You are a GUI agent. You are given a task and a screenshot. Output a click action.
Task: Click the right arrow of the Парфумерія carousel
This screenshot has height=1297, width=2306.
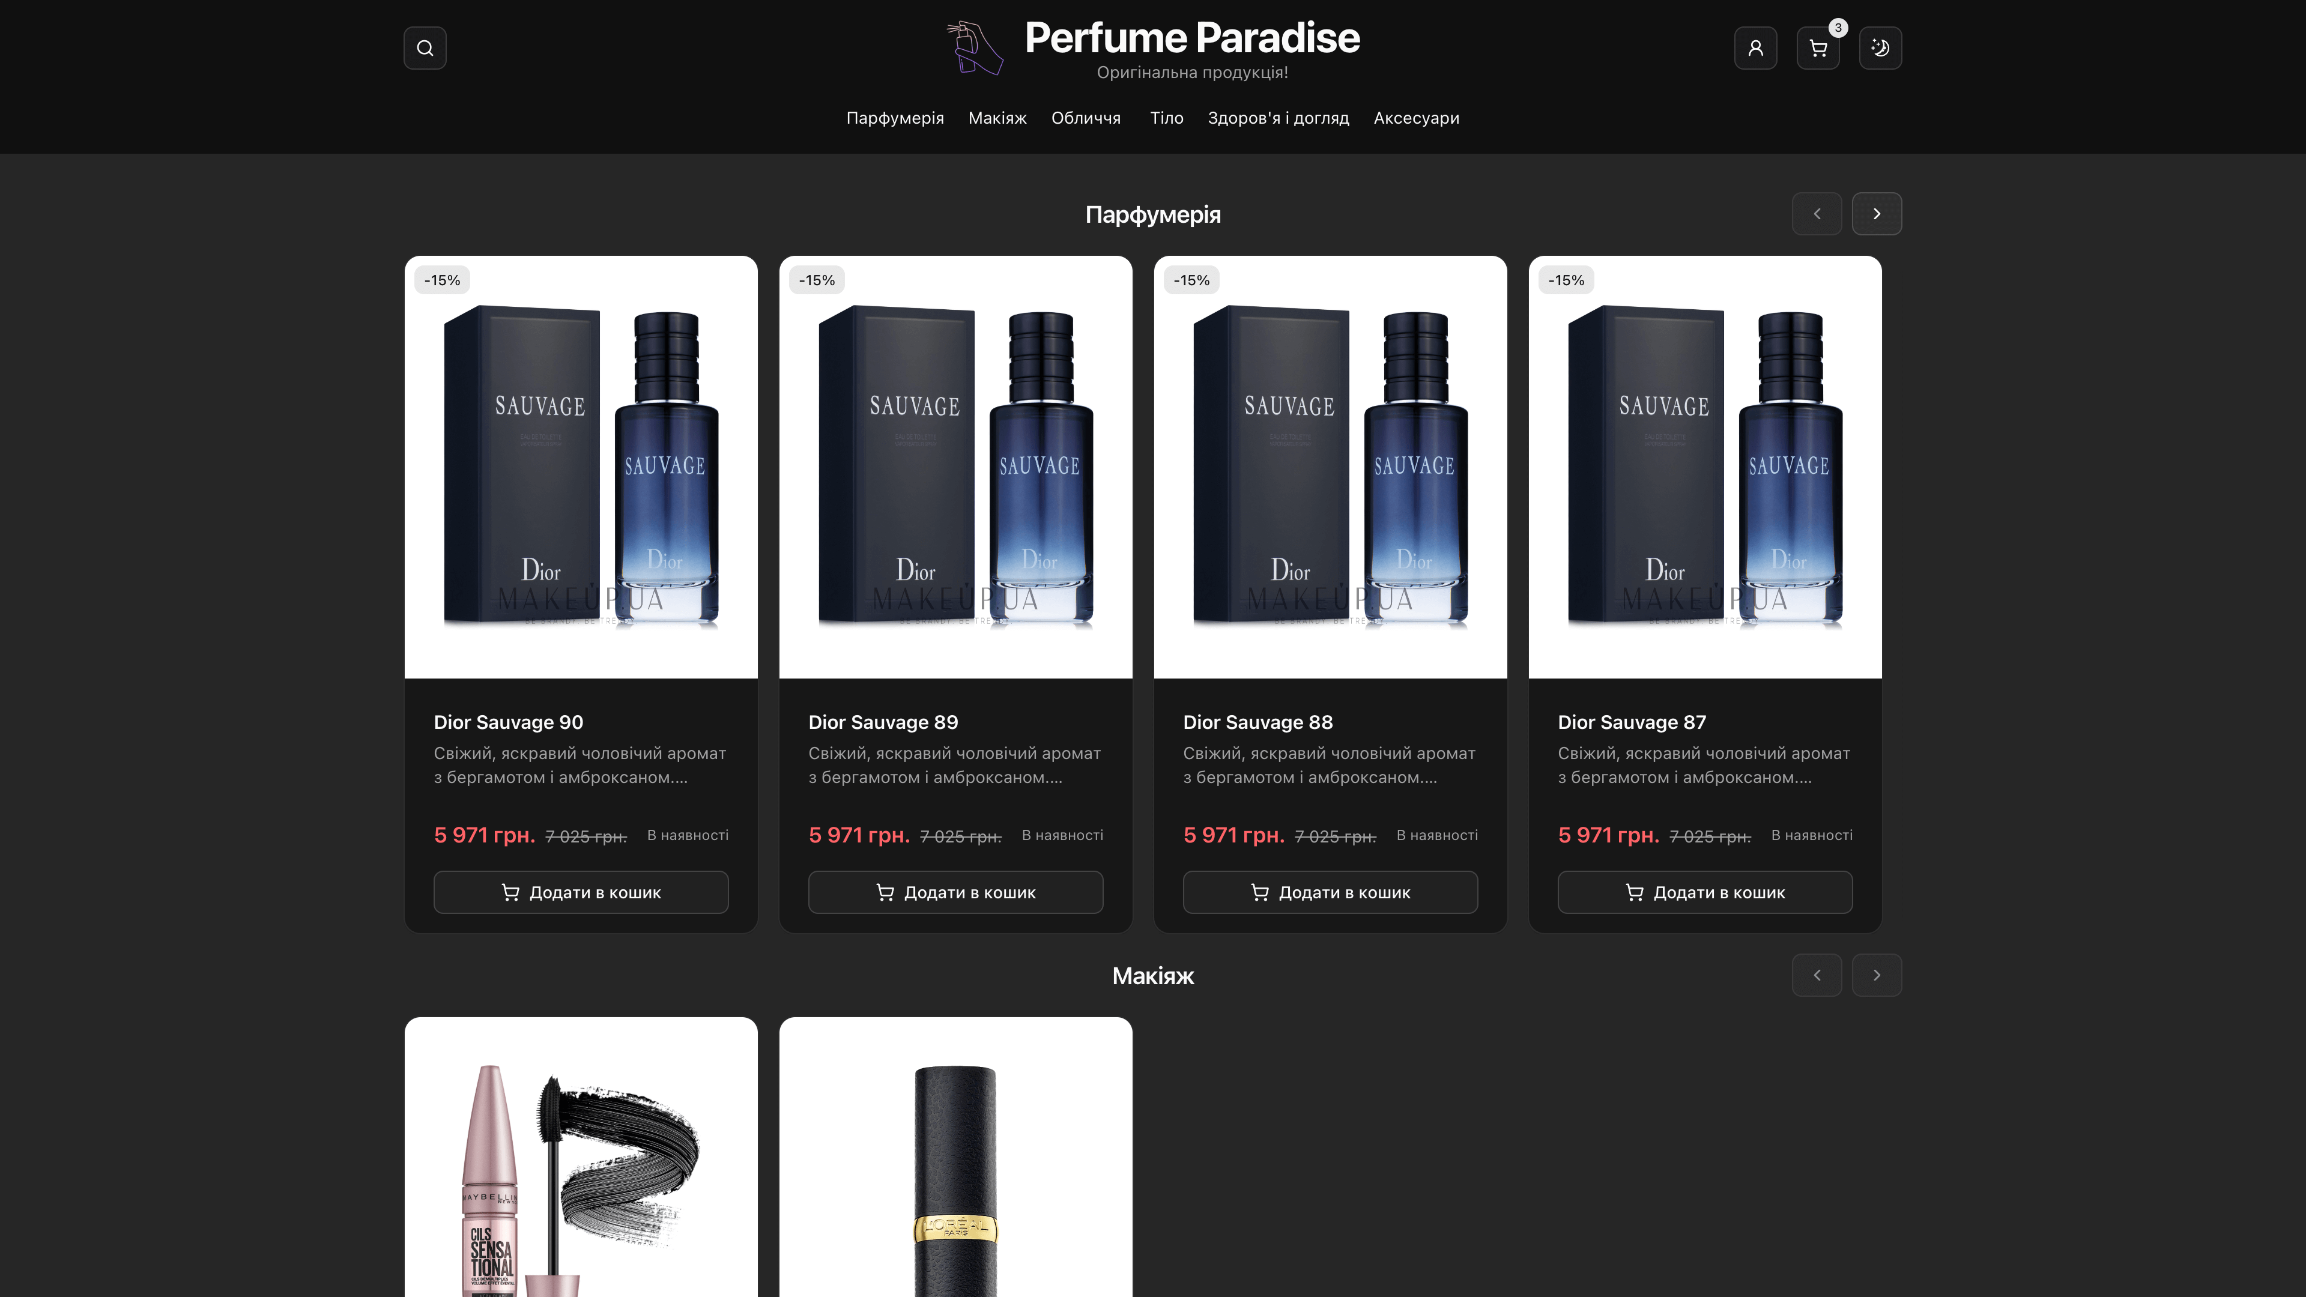coord(1876,213)
